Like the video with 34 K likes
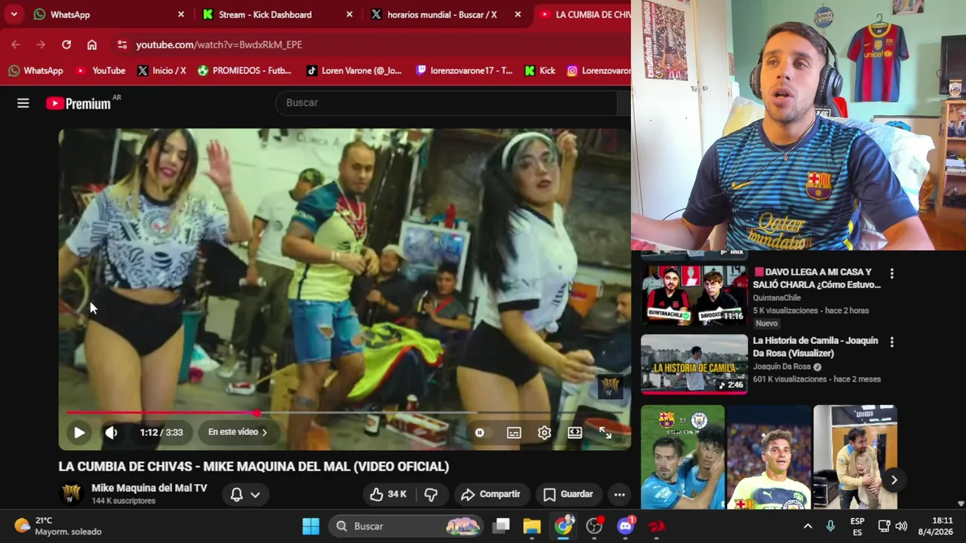The image size is (966, 543). (x=388, y=494)
